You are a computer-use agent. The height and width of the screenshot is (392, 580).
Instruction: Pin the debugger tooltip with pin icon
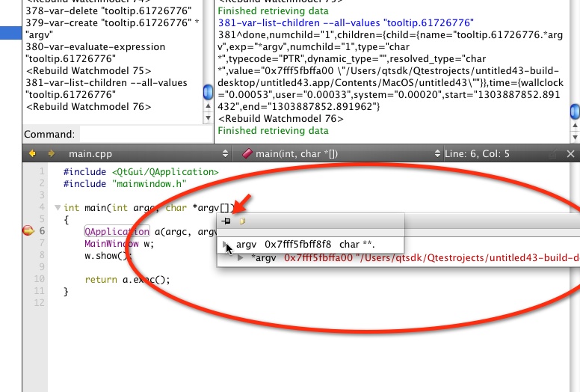pos(226,221)
